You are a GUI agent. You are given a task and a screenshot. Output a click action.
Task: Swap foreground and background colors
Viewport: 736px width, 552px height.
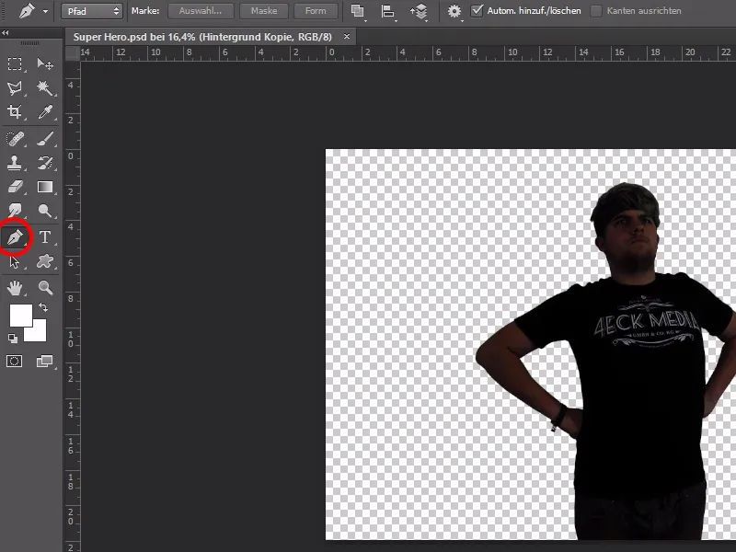[x=43, y=307]
